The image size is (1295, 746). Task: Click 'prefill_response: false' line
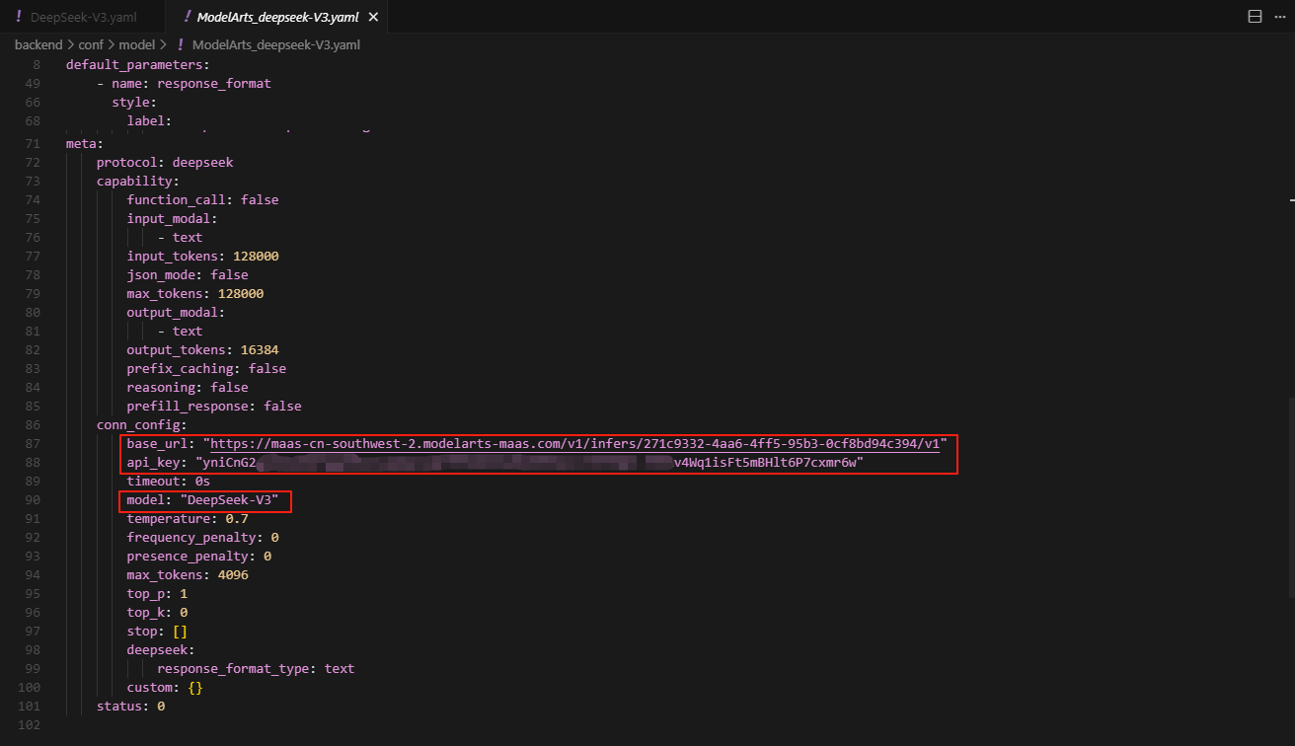point(214,406)
